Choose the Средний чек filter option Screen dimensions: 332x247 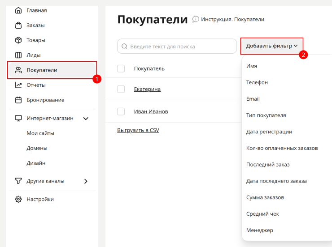[262, 214]
